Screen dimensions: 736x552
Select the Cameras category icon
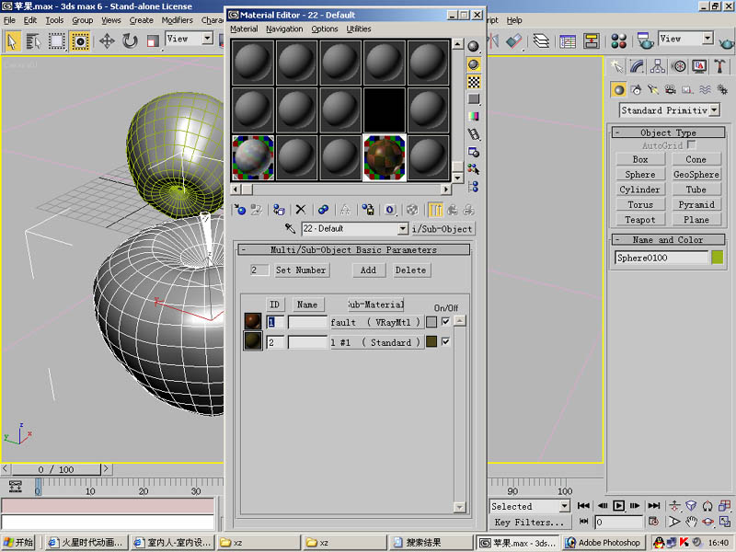point(670,89)
